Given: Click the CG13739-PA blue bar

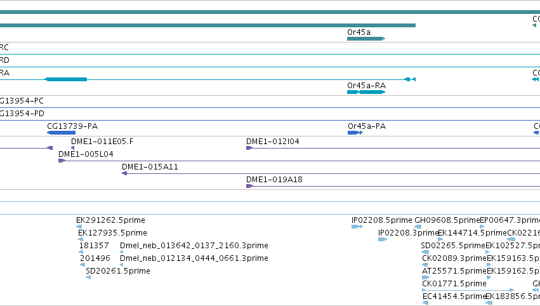Looking at the screenshot, I should [62, 133].
